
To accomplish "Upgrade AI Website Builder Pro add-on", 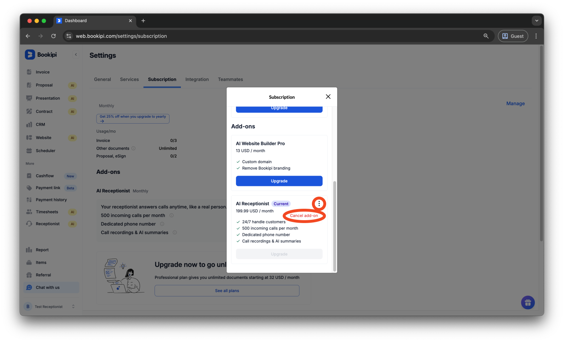I will point(279,181).
